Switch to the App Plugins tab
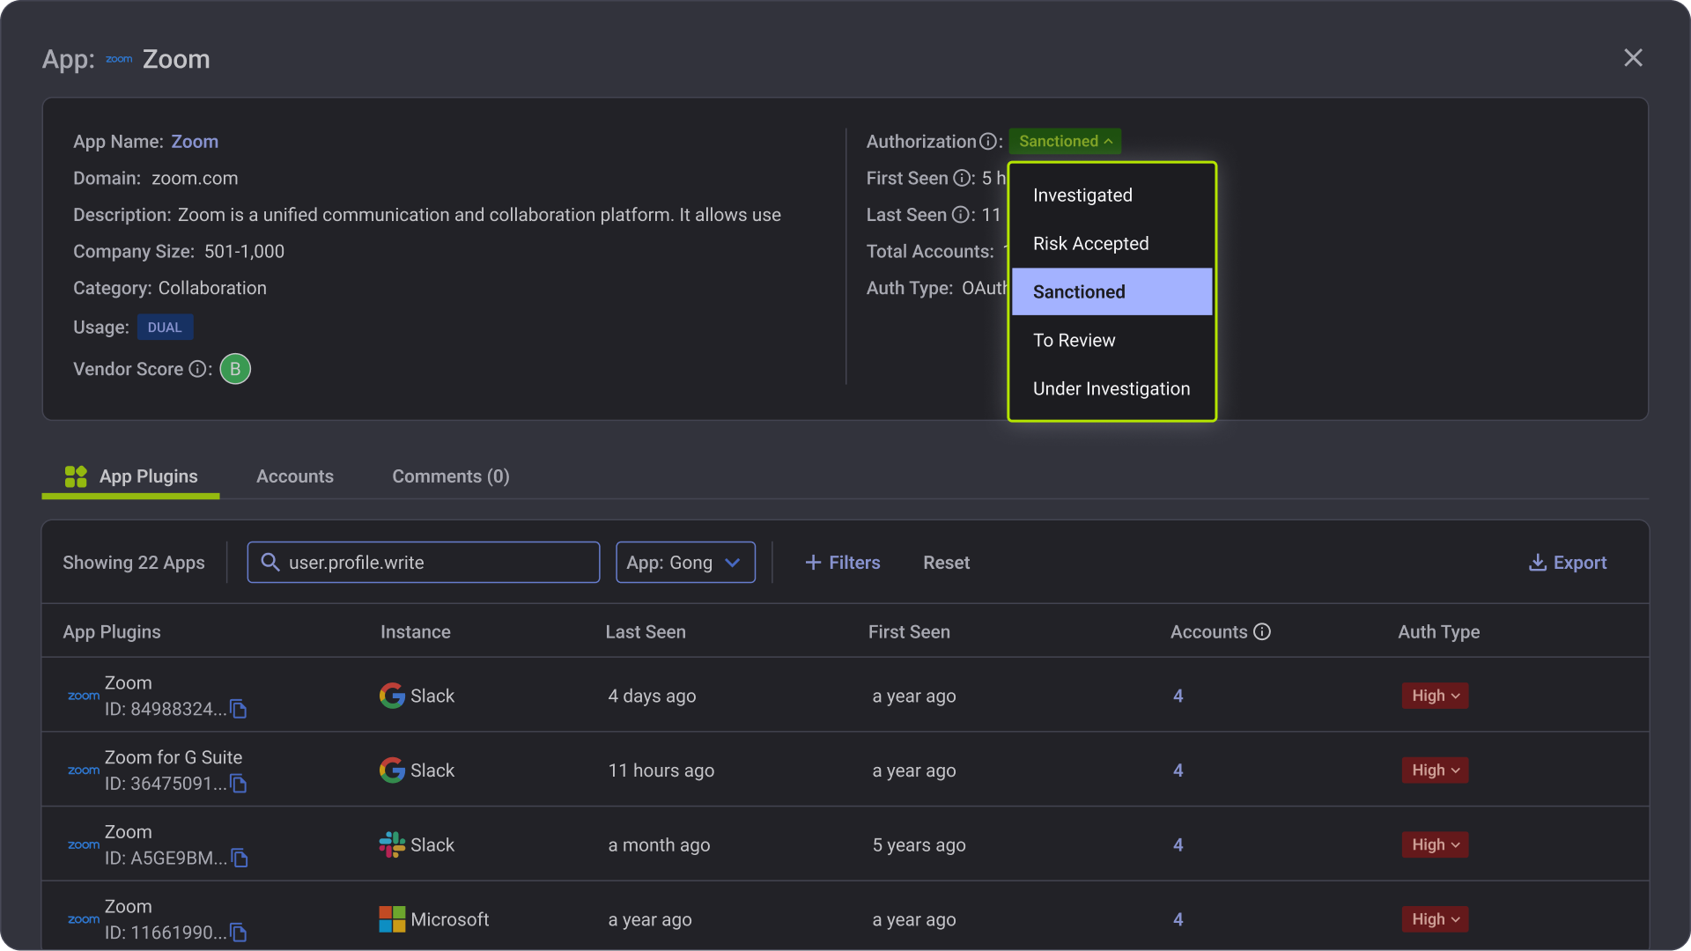The width and height of the screenshot is (1691, 951). pyautogui.click(x=131, y=476)
